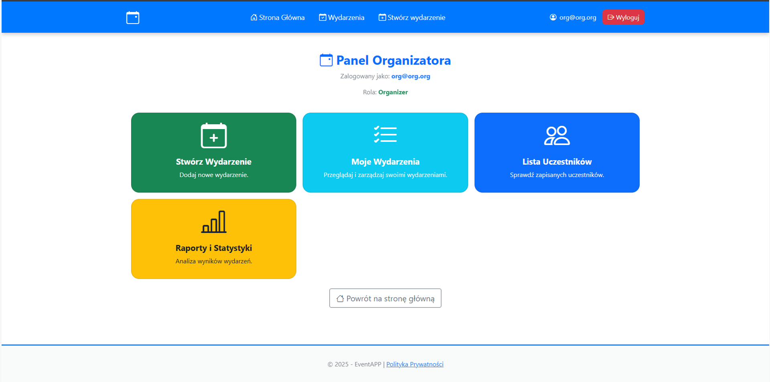Go to Strona Główna nav item
This screenshot has width=770, height=382.
(x=278, y=17)
